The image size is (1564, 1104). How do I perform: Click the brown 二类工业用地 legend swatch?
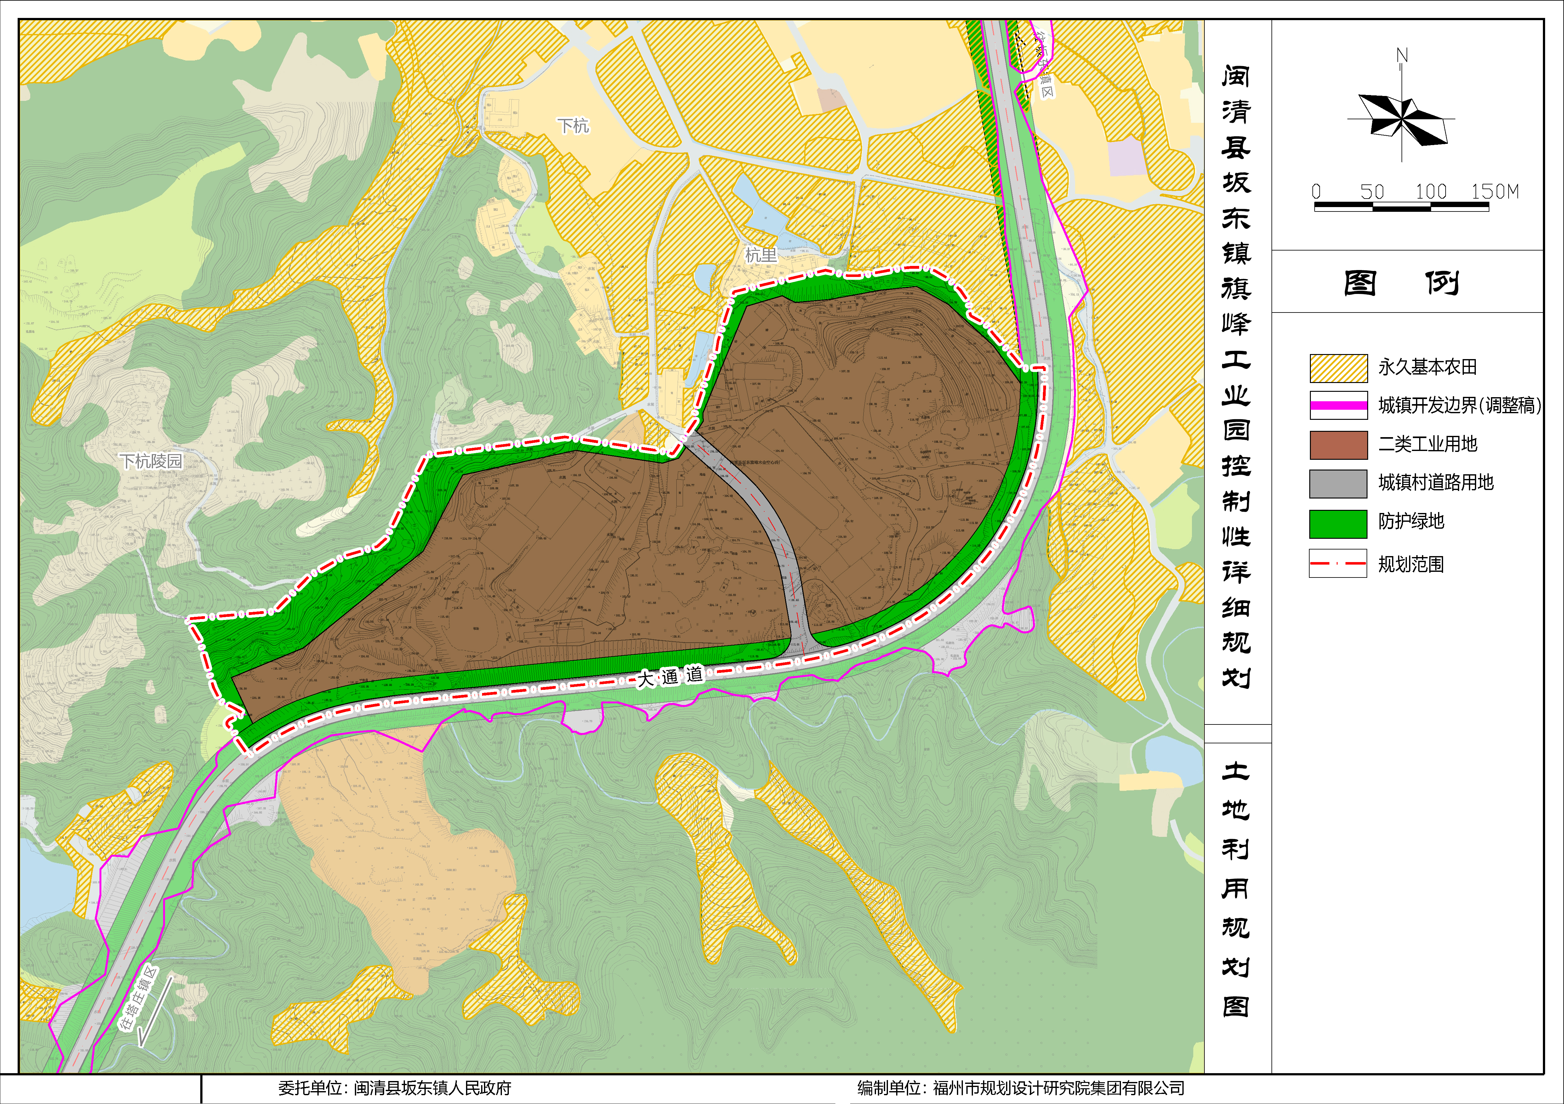point(1338,444)
